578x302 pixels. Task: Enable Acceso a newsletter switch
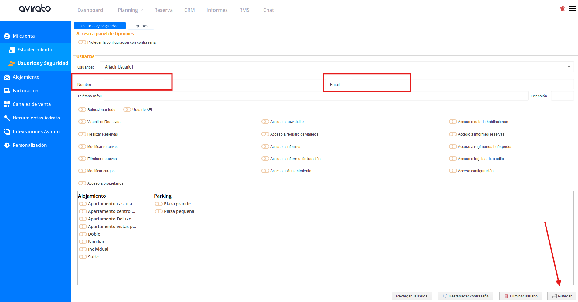click(x=265, y=122)
